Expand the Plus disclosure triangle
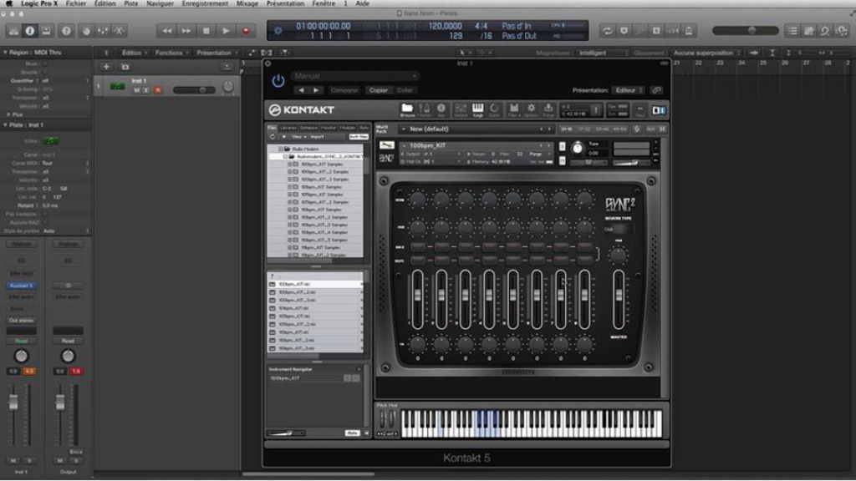This screenshot has height=481, width=856. click(8, 114)
